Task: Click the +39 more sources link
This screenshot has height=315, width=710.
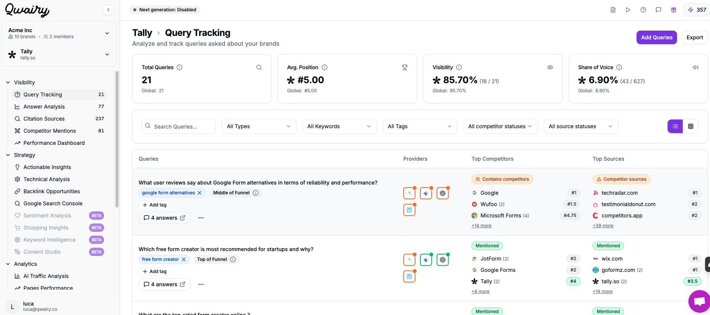Action: tap(603, 226)
